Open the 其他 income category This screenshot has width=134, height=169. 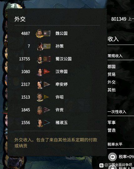112,90
